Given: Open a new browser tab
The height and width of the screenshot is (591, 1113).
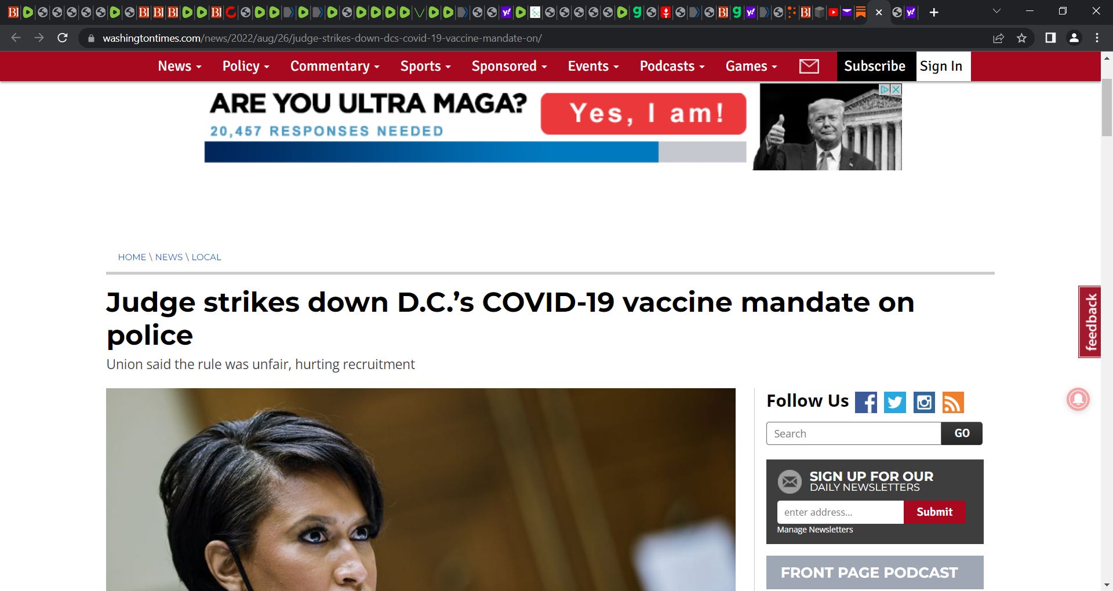Looking at the screenshot, I should [x=933, y=12].
